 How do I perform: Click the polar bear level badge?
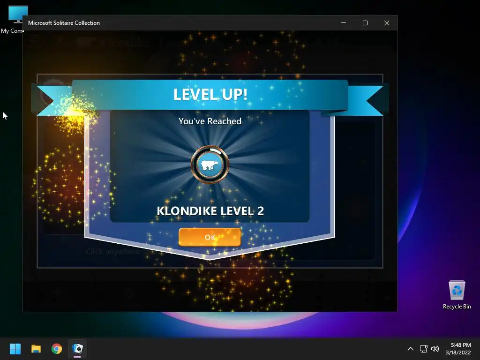click(x=210, y=165)
